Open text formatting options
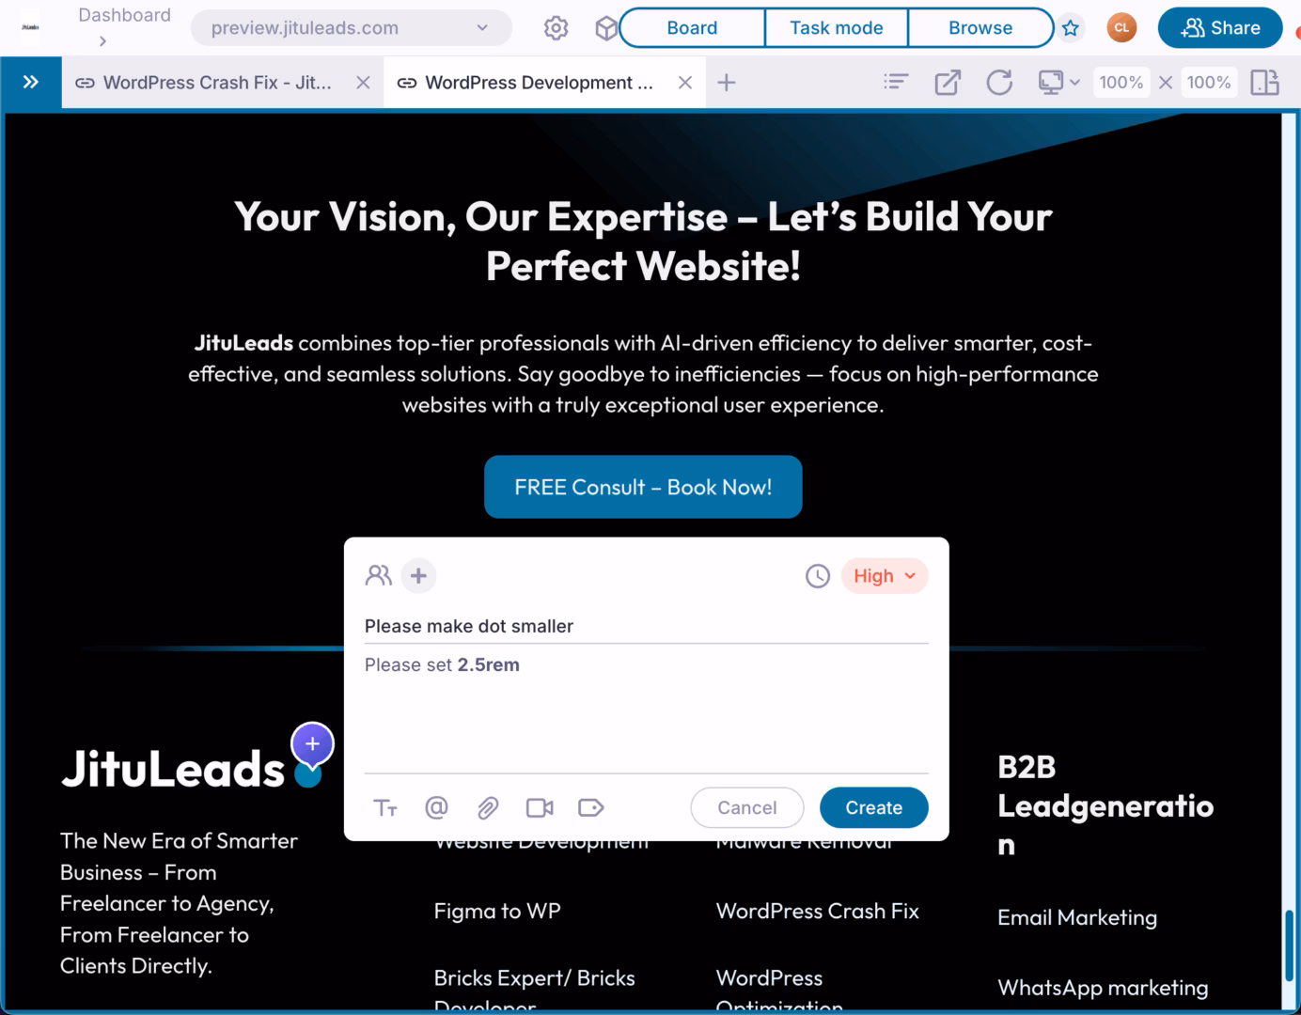 point(385,807)
